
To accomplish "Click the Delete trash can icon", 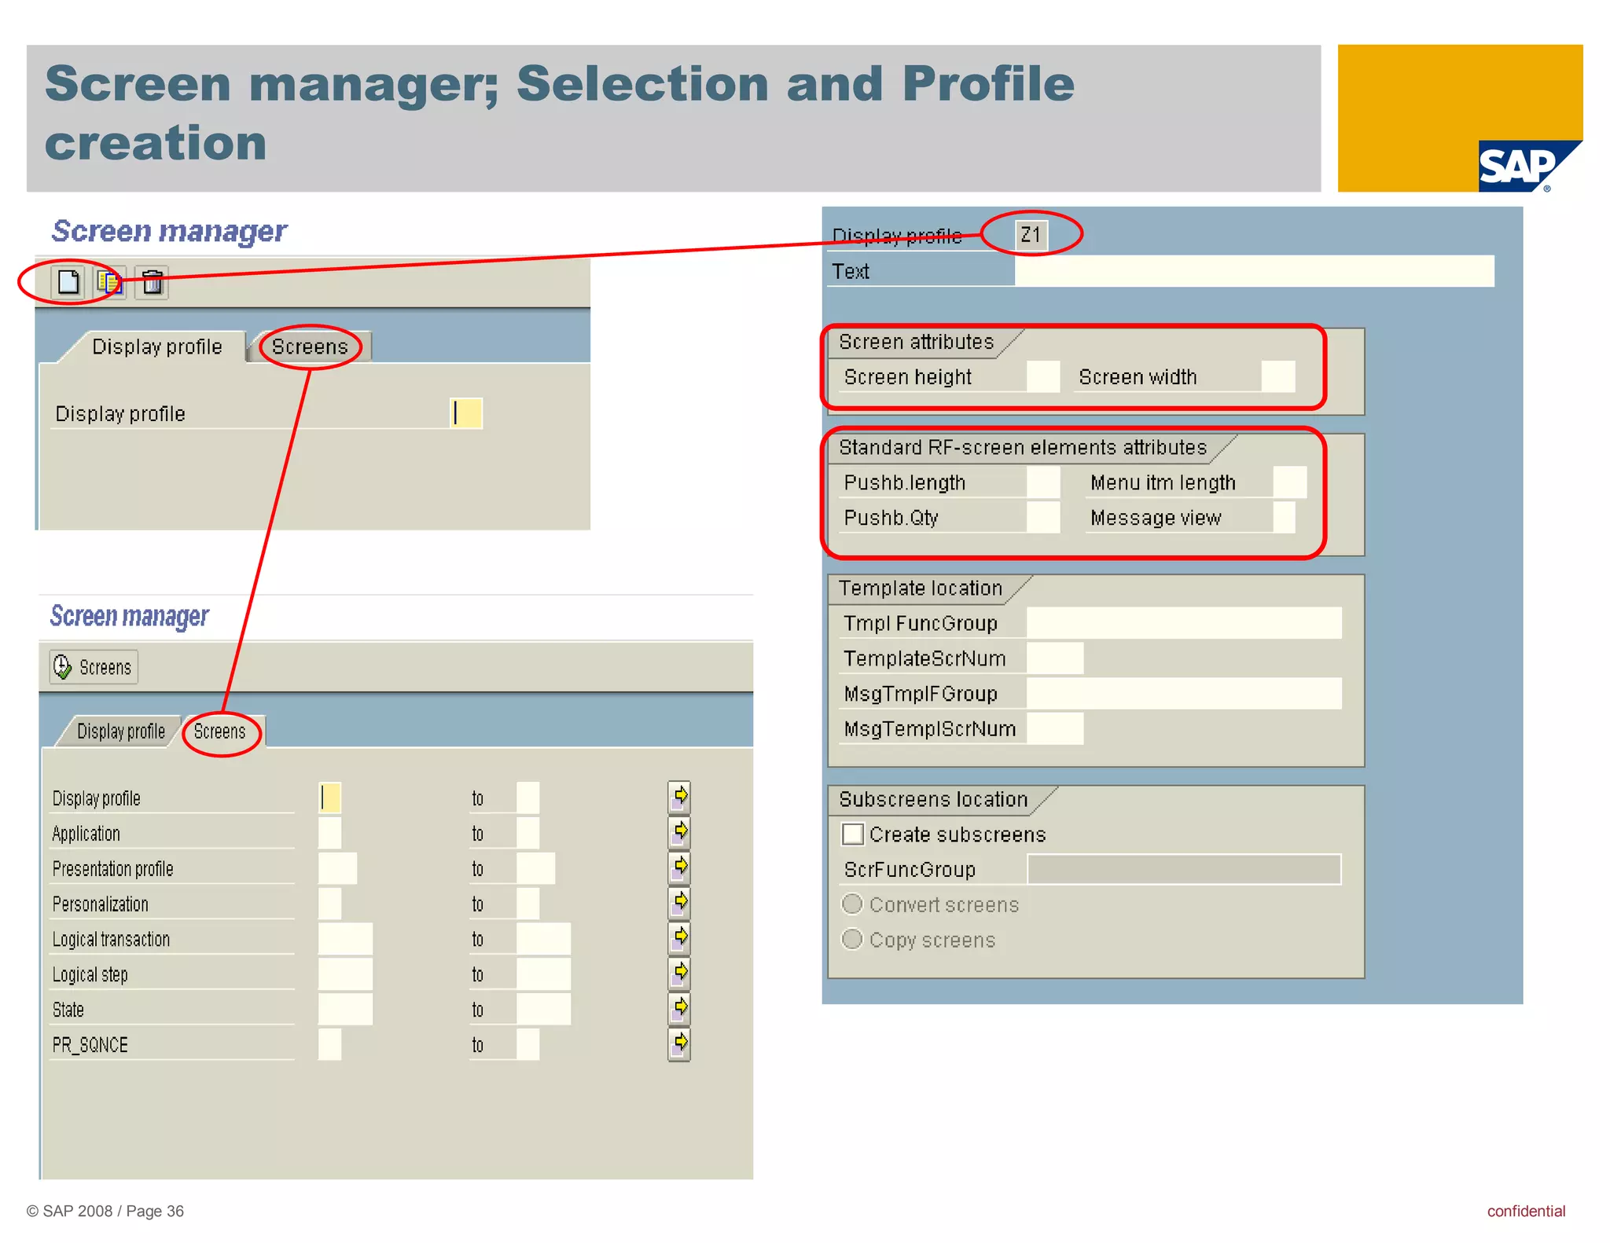I will [152, 282].
